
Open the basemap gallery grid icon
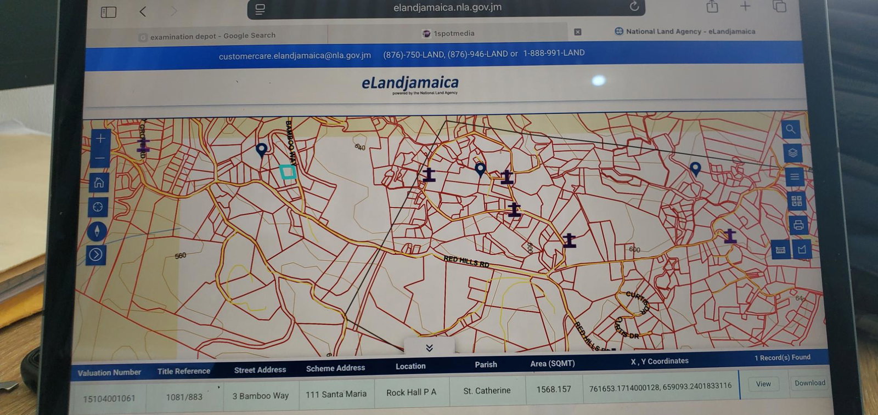click(x=797, y=201)
